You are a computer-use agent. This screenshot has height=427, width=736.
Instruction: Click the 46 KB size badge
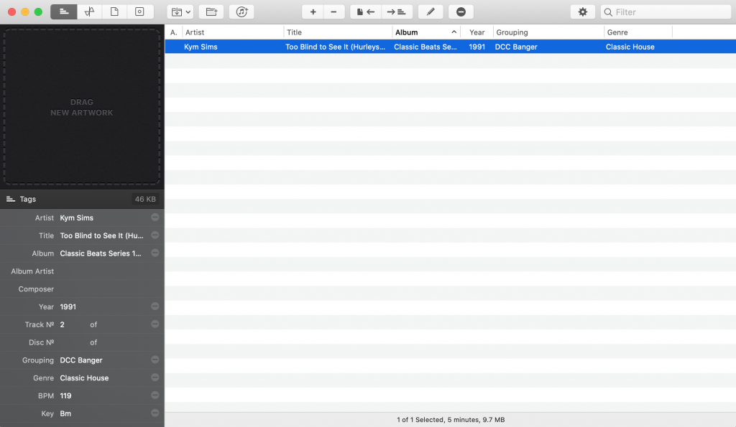[x=145, y=200]
